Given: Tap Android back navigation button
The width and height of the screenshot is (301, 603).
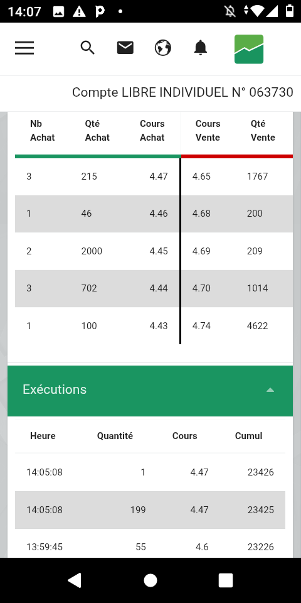Looking at the screenshot, I should point(75,580).
